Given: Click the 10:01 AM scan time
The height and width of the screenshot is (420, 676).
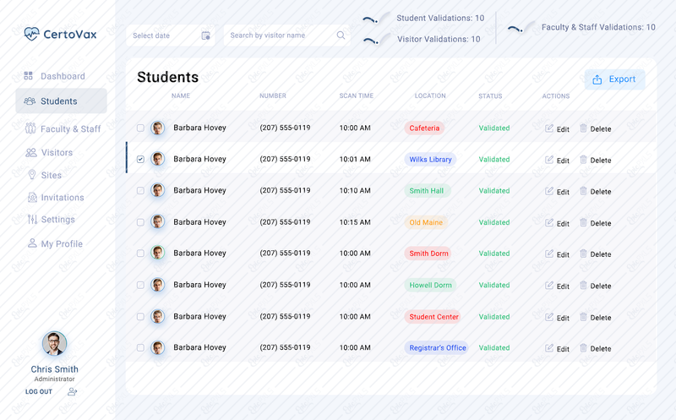Looking at the screenshot, I should [355, 159].
